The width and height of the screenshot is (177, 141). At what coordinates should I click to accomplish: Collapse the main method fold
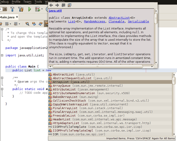pyautogui.click(x=2, y=89)
